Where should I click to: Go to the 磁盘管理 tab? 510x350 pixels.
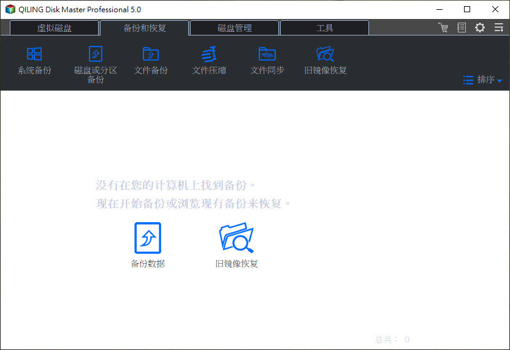(x=234, y=28)
